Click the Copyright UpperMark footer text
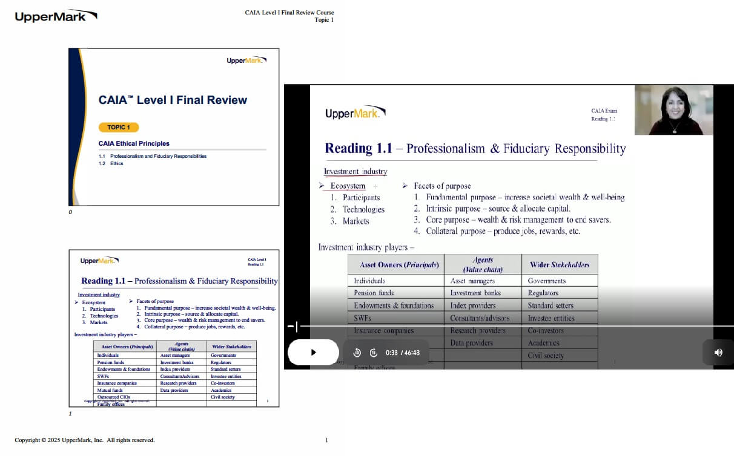This screenshot has height=456, width=734. tap(85, 440)
